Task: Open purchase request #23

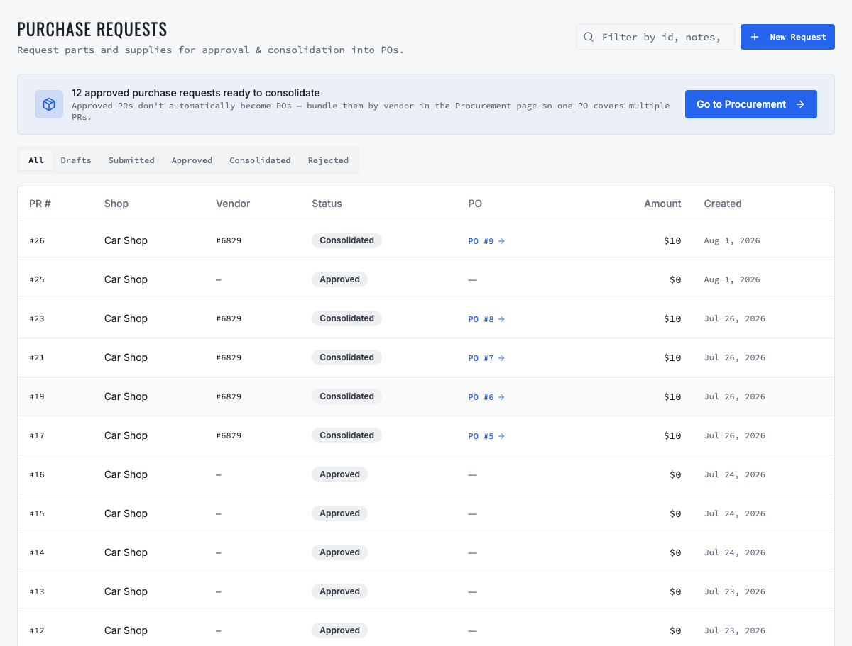Action: pos(426,318)
